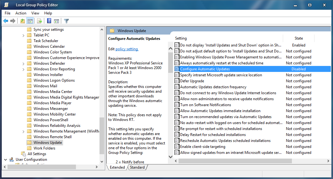The image size is (333, 179).
Task: Click settings list horizontal scrollbar right arrow
Action: [x=328, y=161]
